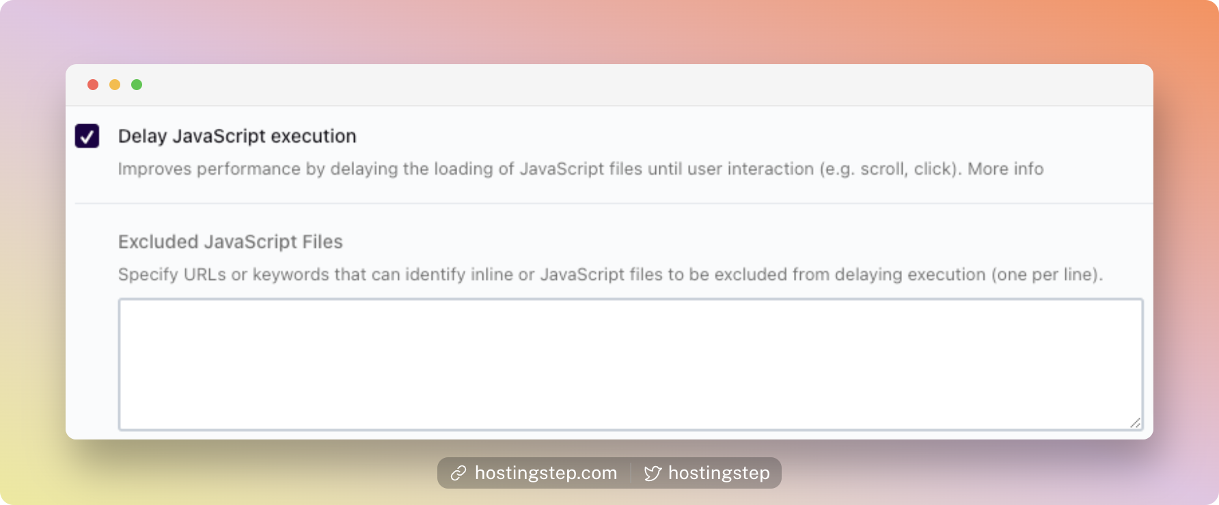Click the red close window dot

tap(93, 85)
